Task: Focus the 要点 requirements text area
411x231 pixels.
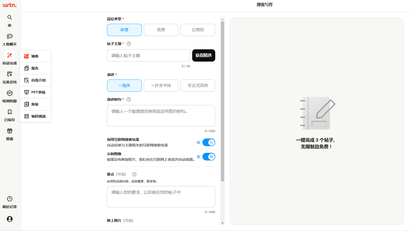Action: pos(161,197)
